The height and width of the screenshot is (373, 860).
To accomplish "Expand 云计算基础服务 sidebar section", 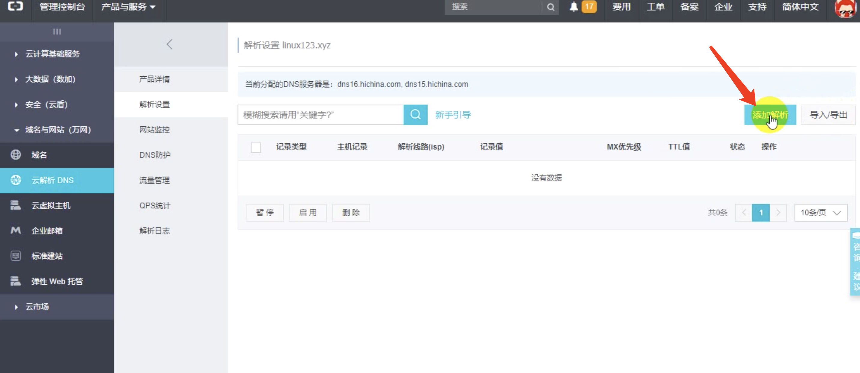I will (x=53, y=54).
